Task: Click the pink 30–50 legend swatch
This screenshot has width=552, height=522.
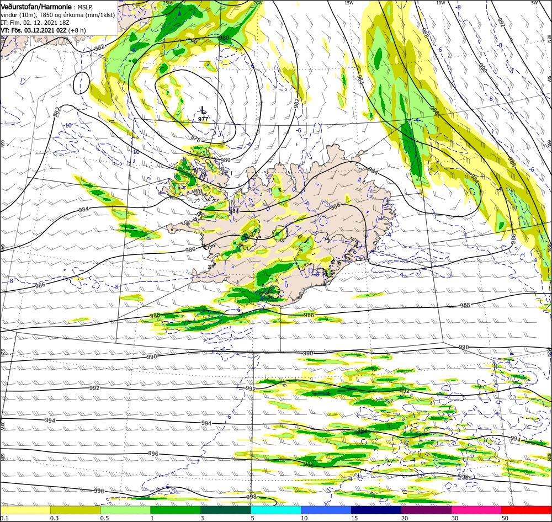Action: 477,510
